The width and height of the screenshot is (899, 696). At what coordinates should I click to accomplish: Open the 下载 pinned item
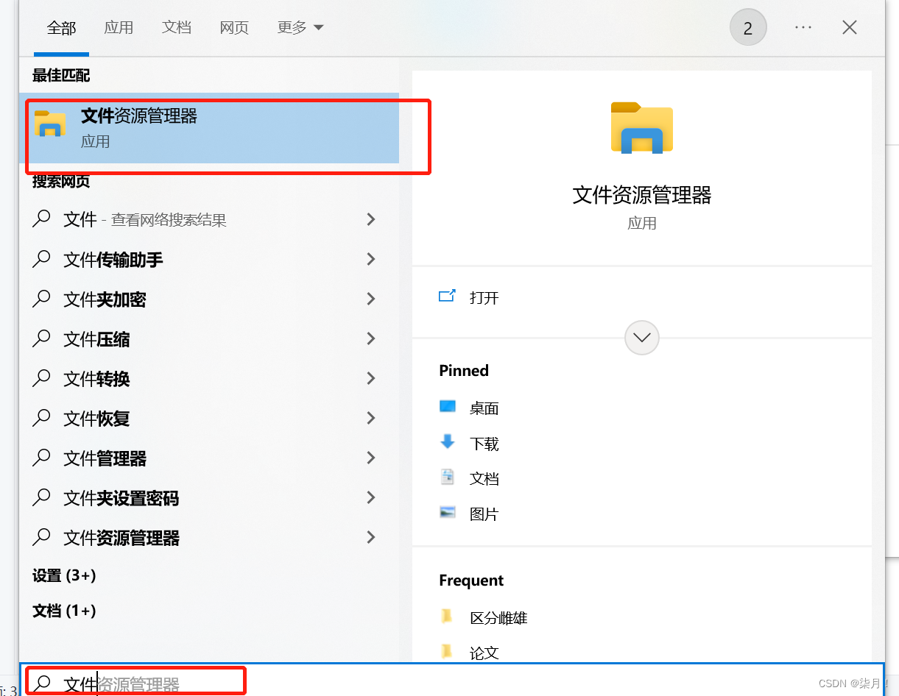482,443
